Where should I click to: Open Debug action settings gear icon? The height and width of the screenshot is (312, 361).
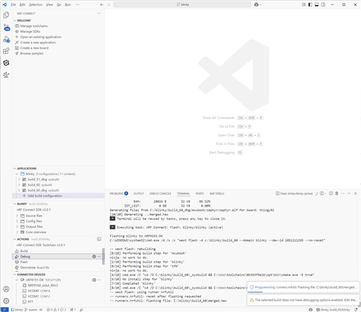coord(94,257)
